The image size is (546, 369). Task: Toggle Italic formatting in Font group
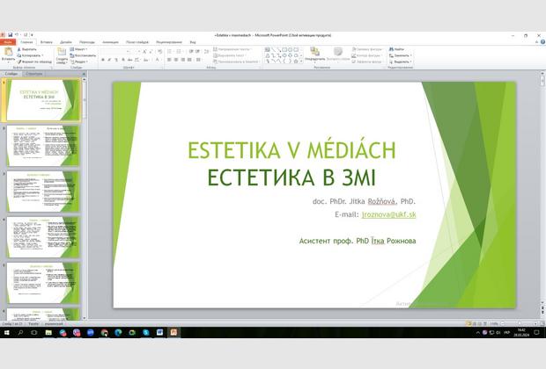[109, 60]
